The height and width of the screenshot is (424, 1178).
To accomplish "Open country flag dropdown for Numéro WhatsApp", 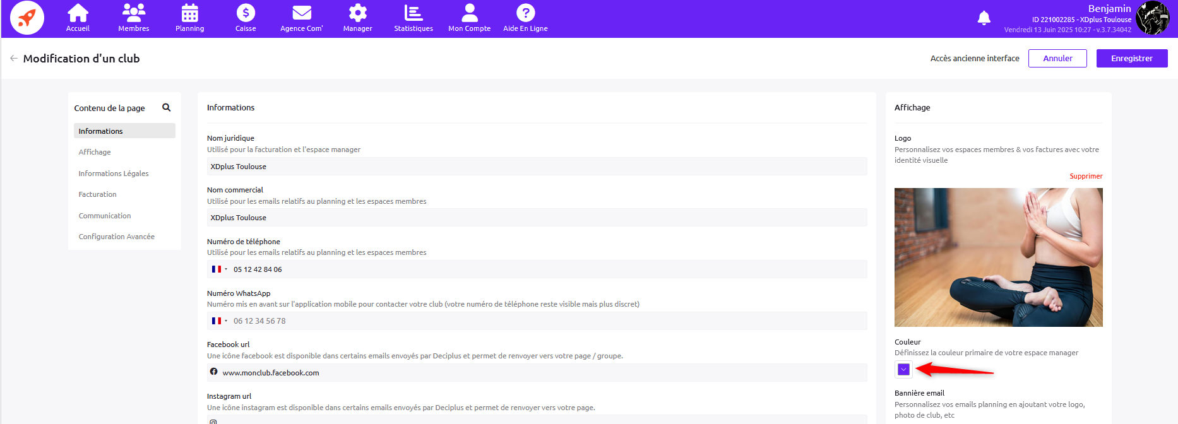I will (220, 321).
